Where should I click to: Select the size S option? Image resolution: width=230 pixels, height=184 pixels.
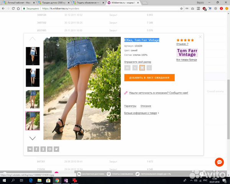click(135, 68)
